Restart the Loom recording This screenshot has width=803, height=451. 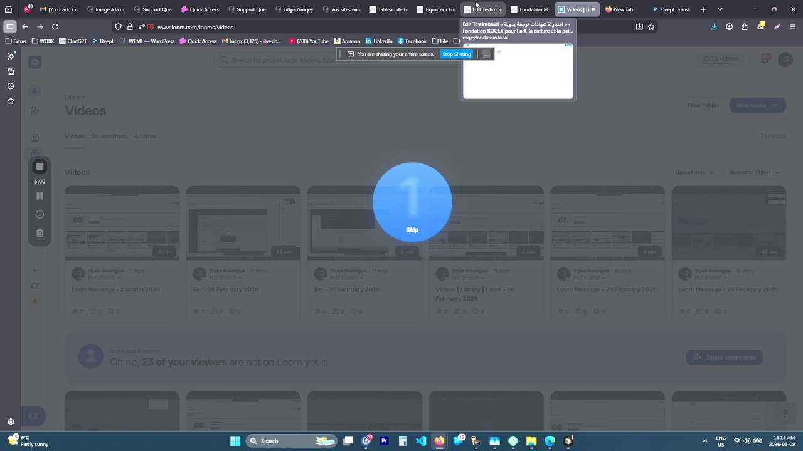tap(40, 214)
